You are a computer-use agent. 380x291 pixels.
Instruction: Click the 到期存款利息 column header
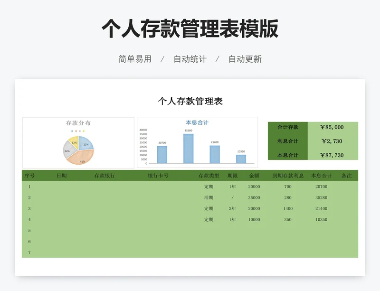(288, 176)
